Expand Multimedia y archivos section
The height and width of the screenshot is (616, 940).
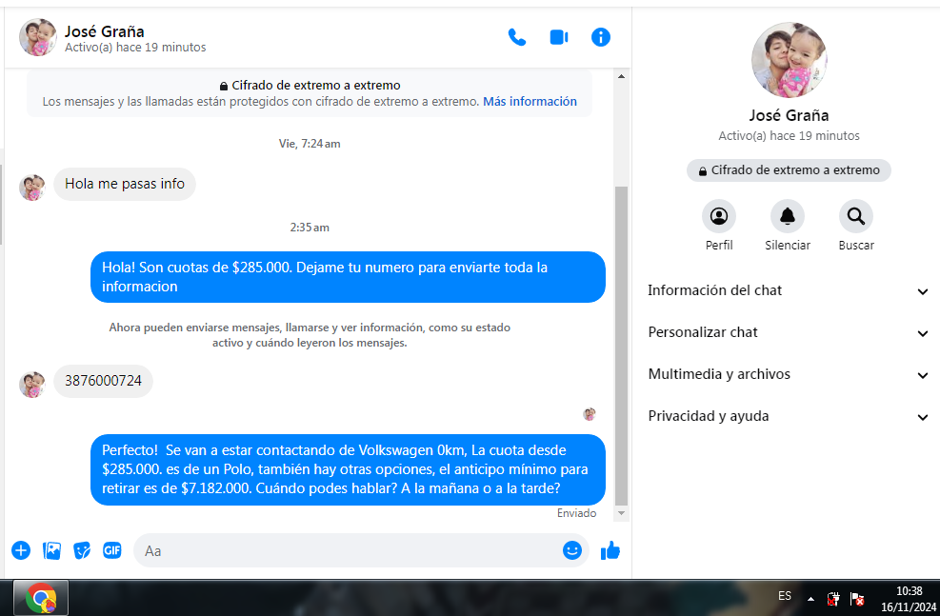pos(788,374)
